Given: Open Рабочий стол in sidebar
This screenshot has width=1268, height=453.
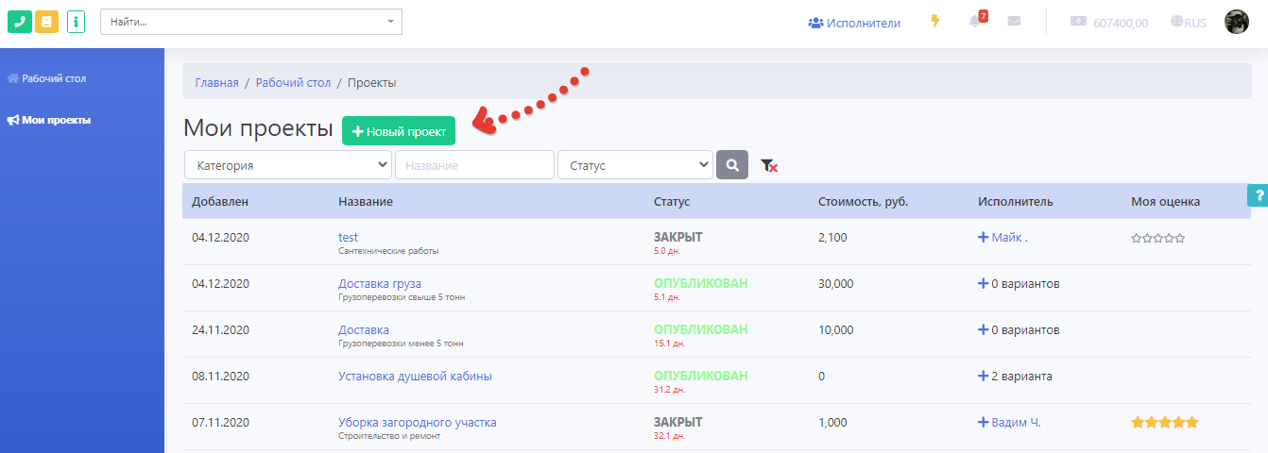Looking at the screenshot, I should coord(54,78).
